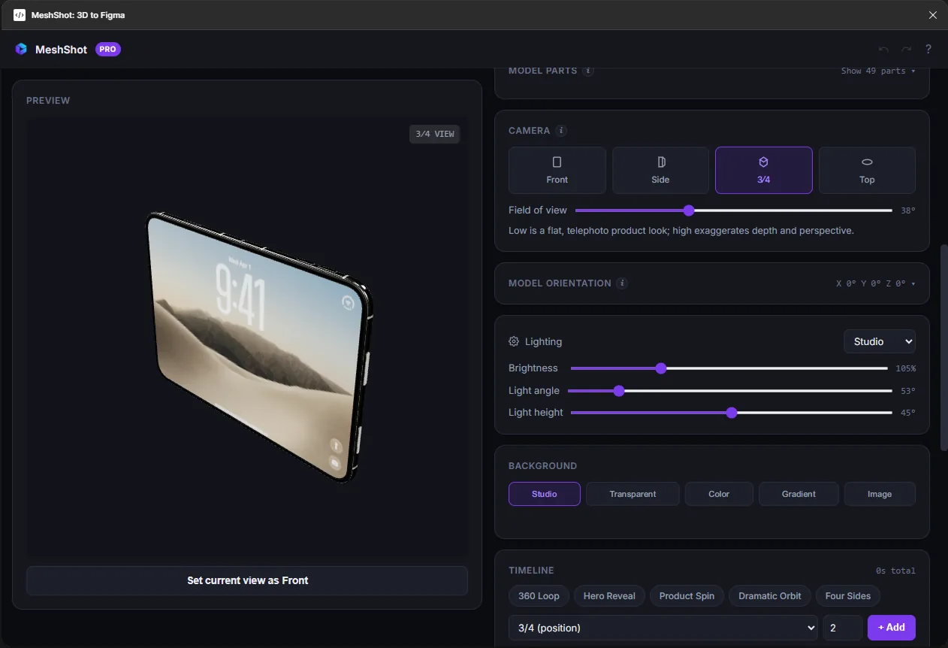Choose the Studio background option
The width and height of the screenshot is (948, 648).
click(545, 494)
